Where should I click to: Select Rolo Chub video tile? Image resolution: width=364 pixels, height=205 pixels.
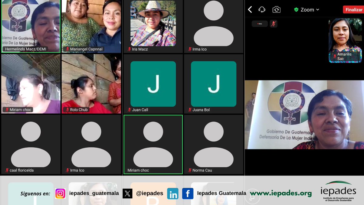click(91, 84)
